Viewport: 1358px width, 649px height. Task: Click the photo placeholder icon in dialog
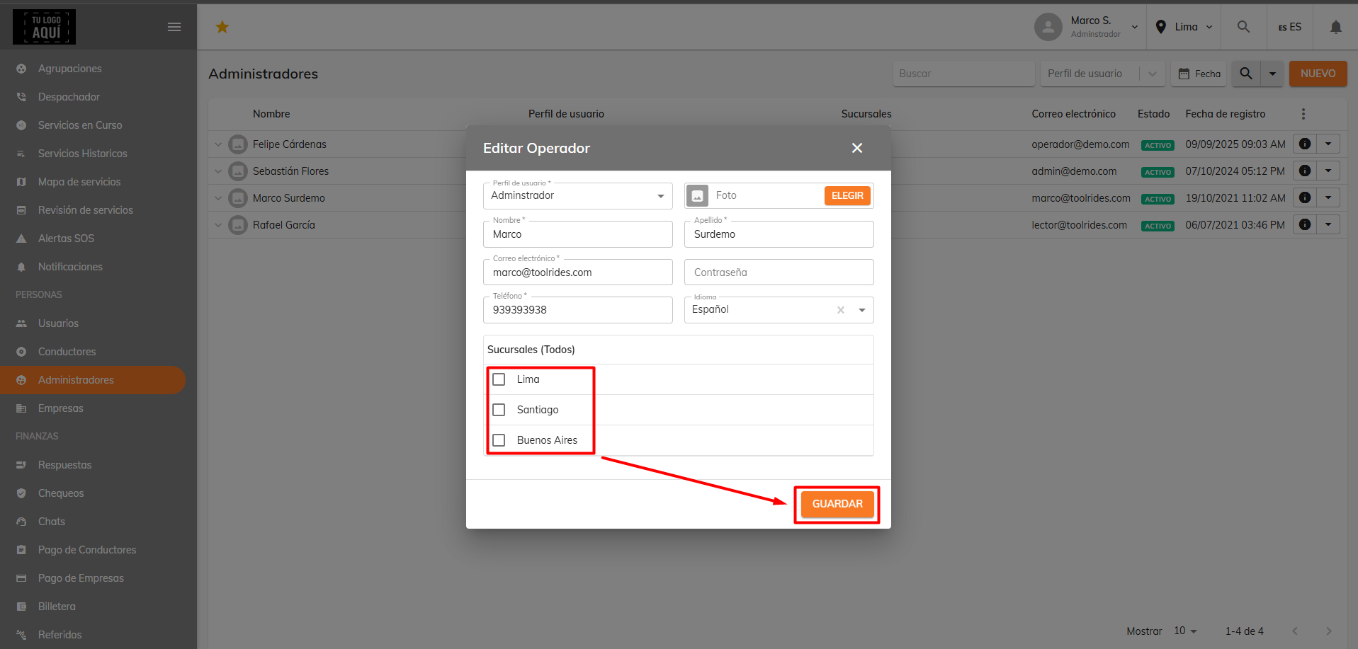pos(698,195)
